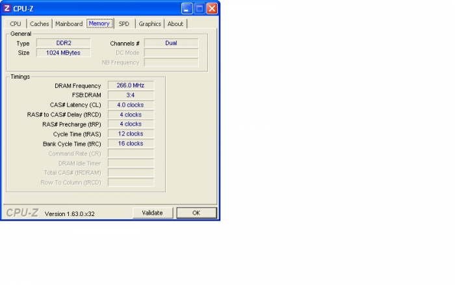Click the 266.0 MHz DRAM frequency value
The width and height of the screenshot is (455, 285).
click(131, 85)
